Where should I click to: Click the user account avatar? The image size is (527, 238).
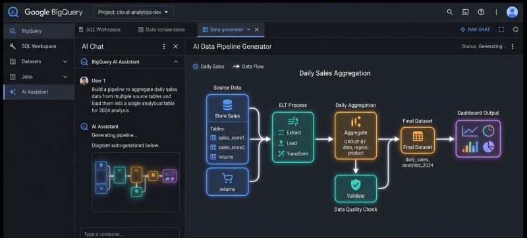pyautogui.click(x=512, y=12)
